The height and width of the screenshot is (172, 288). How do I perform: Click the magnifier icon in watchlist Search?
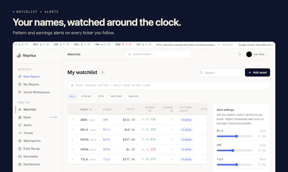click(x=201, y=73)
